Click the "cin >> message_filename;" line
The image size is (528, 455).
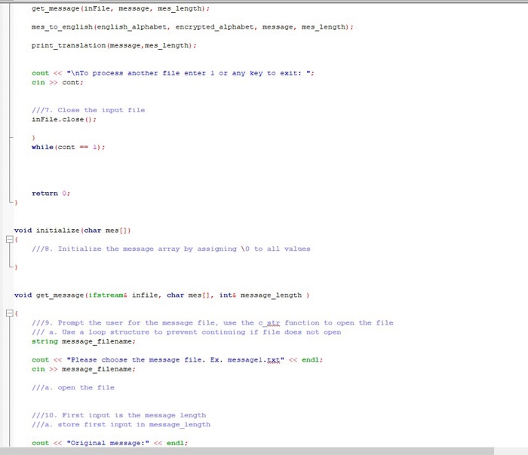click(84, 369)
